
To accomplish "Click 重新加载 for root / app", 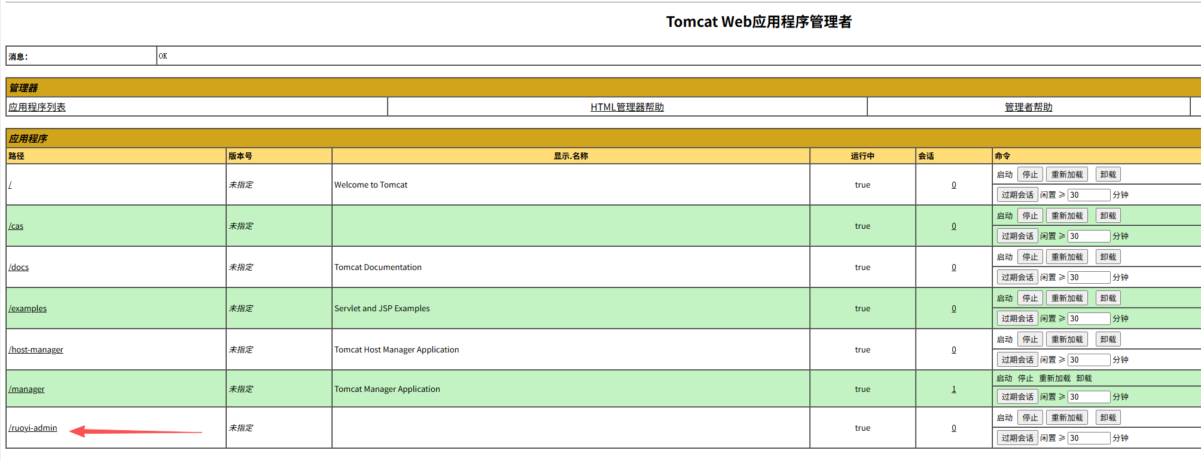I will pyautogui.click(x=1067, y=174).
